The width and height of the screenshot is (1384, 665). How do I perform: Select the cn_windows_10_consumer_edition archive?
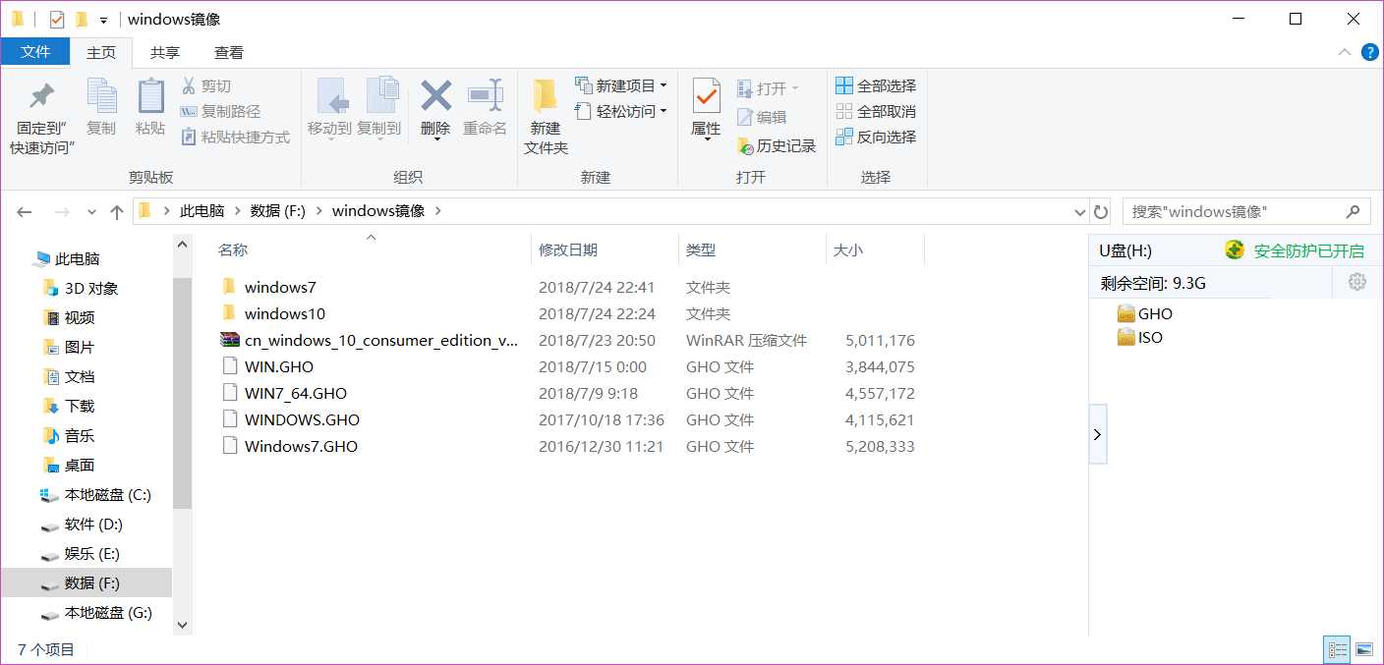pyautogui.click(x=381, y=340)
